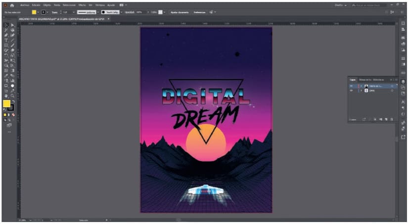Expand the CMYK layer contents
The width and height of the screenshot is (409, 224).
click(x=360, y=91)
